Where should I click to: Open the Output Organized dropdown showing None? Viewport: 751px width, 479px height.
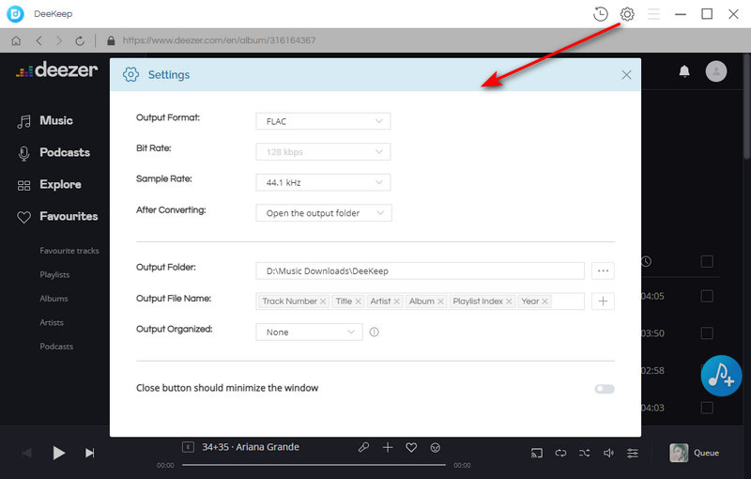tap(309, 332)
